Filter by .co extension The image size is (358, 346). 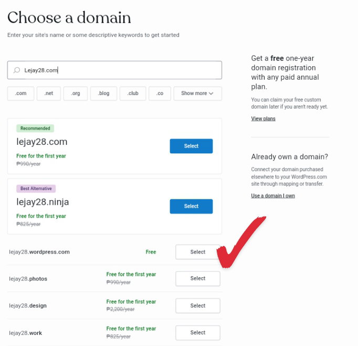point(160,93)
